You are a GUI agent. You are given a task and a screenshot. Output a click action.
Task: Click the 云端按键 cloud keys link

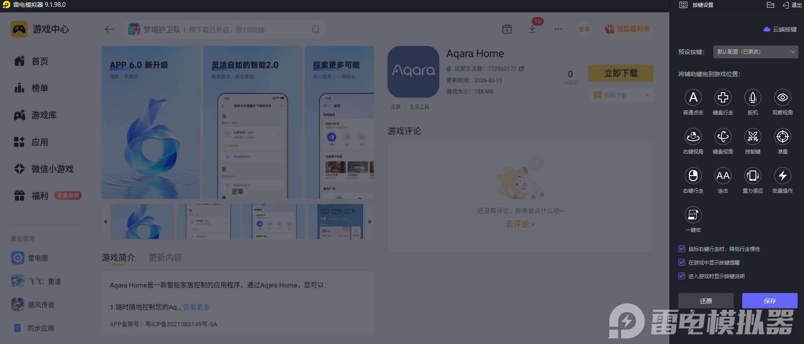point(780,29)
